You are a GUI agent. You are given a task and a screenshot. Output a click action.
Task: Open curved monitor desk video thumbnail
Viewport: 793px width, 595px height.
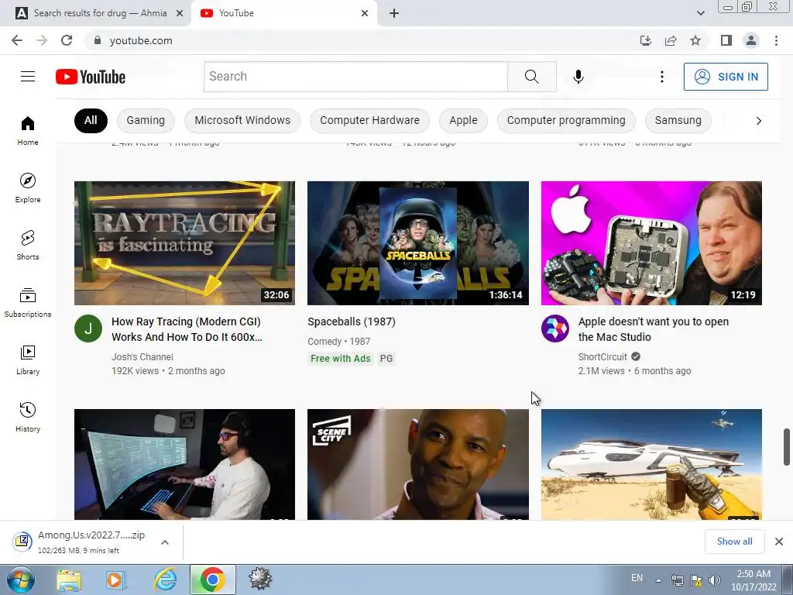pyautogui.click(x=184, y=465)
